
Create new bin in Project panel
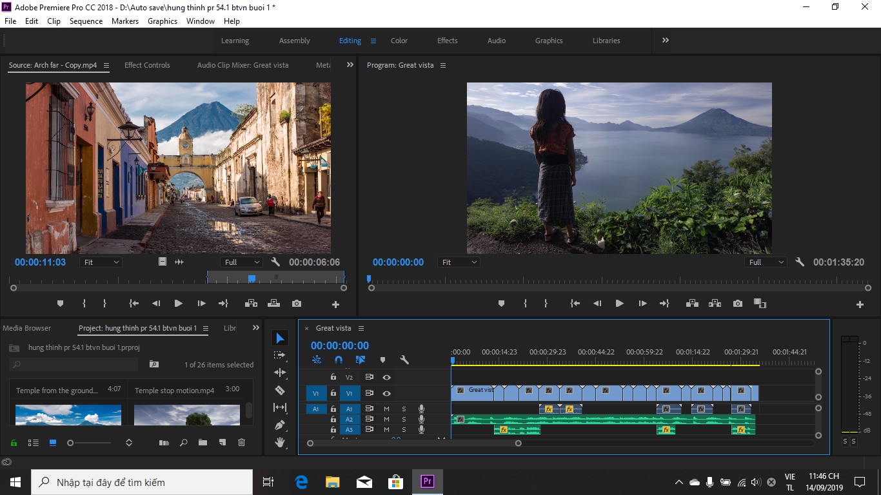click(x=203, y=443)
